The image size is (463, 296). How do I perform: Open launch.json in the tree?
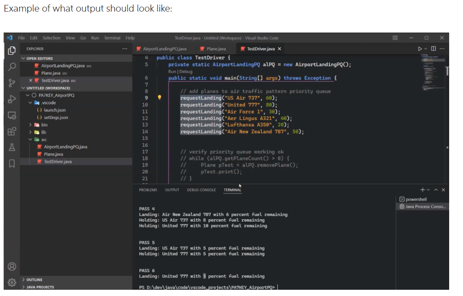tap(76, 110)
